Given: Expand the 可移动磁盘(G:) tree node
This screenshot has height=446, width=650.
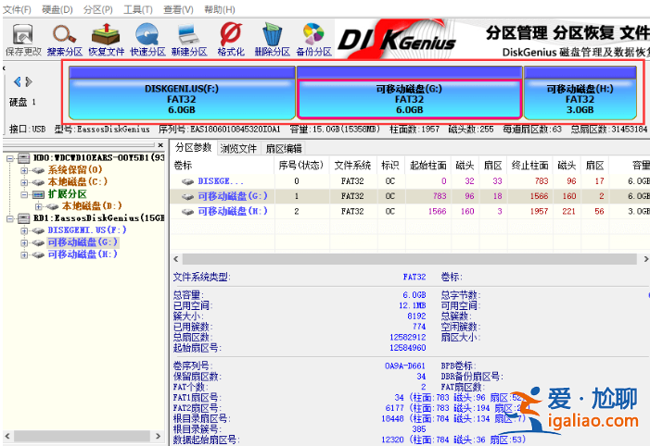Looking at the screenshot, I should [x=24, y=242].
